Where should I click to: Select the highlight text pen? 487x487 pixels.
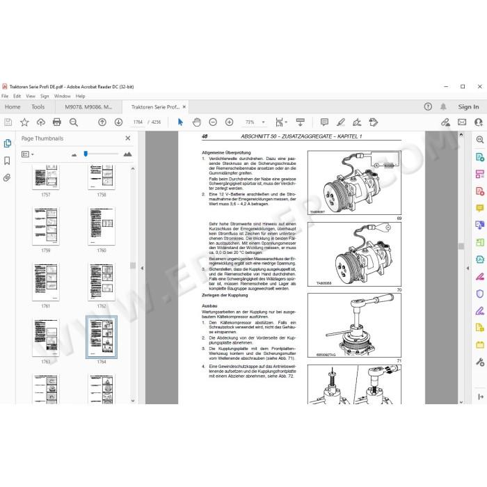pos(341,122)
